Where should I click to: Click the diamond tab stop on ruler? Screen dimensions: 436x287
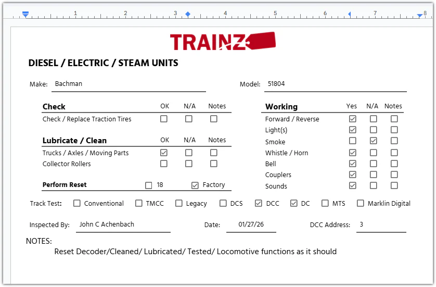[188, 14]
